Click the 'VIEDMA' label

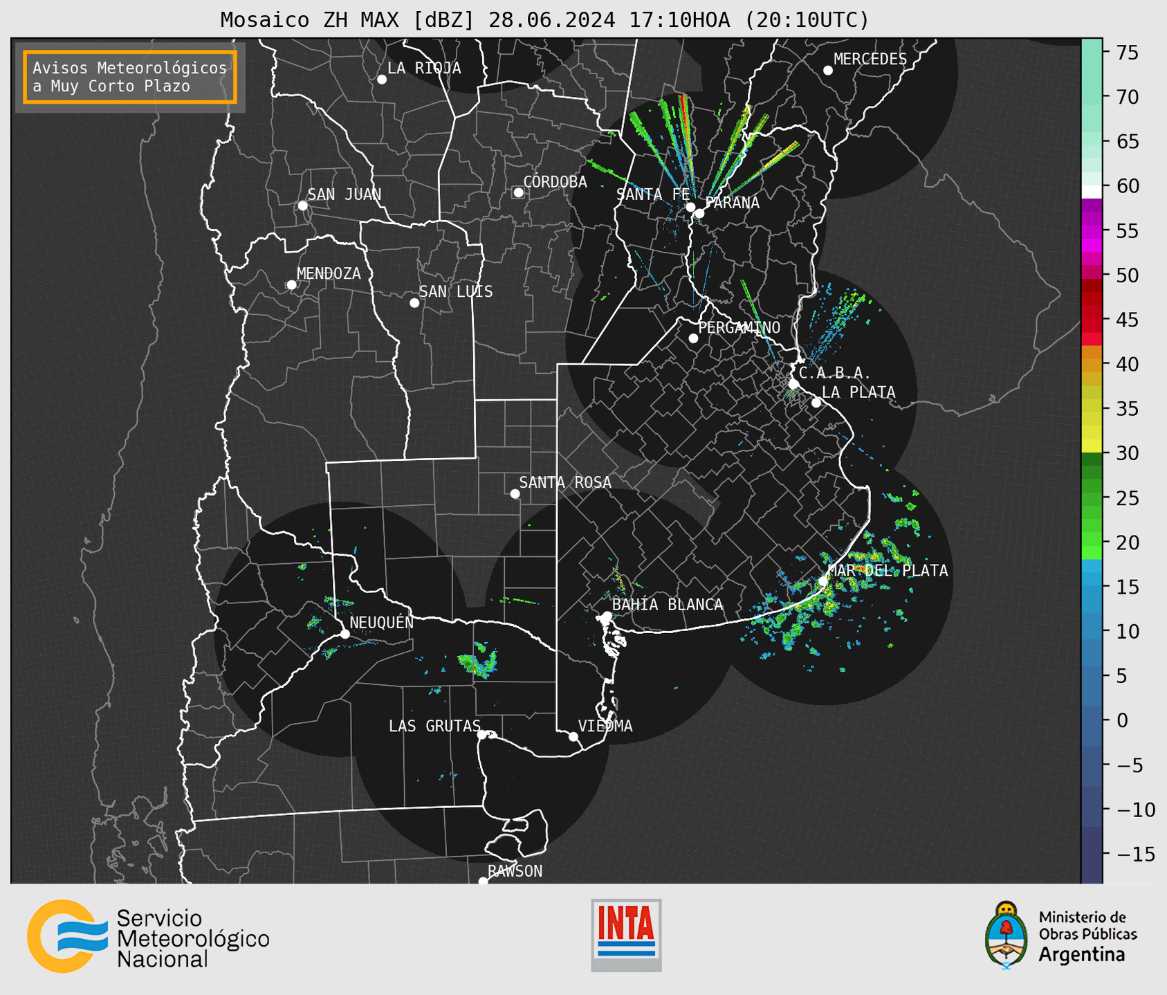tap(605, 726)
